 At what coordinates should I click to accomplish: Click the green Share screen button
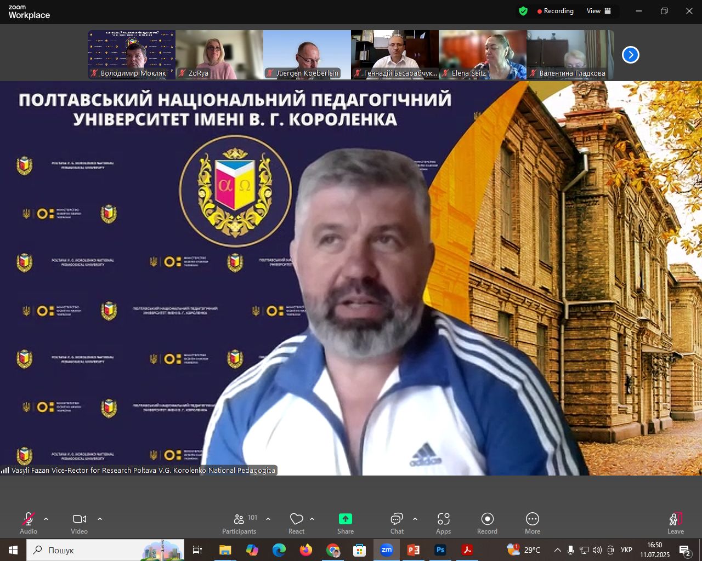tap(346, 523)
